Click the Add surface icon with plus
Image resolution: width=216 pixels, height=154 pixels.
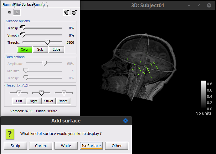coord(66,12)
